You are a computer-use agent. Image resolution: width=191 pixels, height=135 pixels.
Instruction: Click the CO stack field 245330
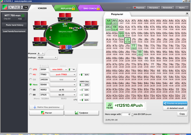pos(44,79)
